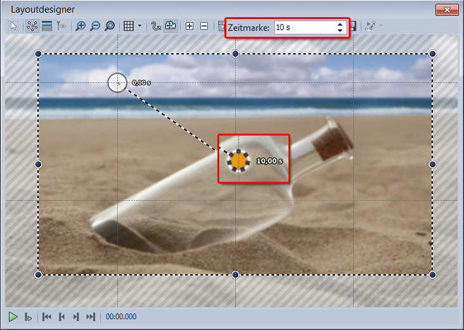Toggle the horizontal guide lines button

coord(47,27)
